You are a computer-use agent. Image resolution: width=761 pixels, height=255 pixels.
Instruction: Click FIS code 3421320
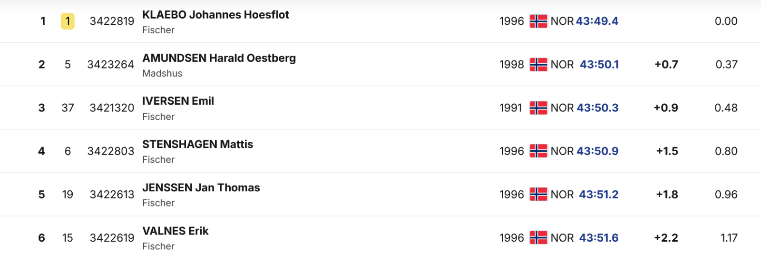pos(112,108)
